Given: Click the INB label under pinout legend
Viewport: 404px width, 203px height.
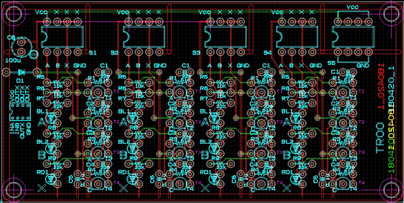Looking at the screenshot, I should click(x=17, y=128).
